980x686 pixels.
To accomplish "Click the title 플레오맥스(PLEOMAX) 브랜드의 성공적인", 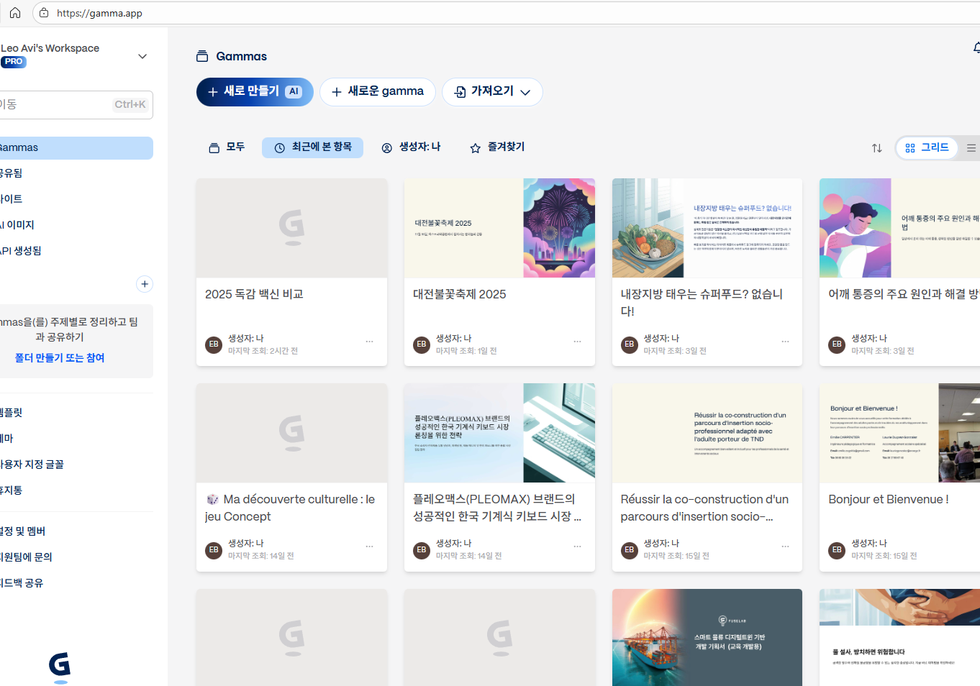I will [x=497, y=508].
